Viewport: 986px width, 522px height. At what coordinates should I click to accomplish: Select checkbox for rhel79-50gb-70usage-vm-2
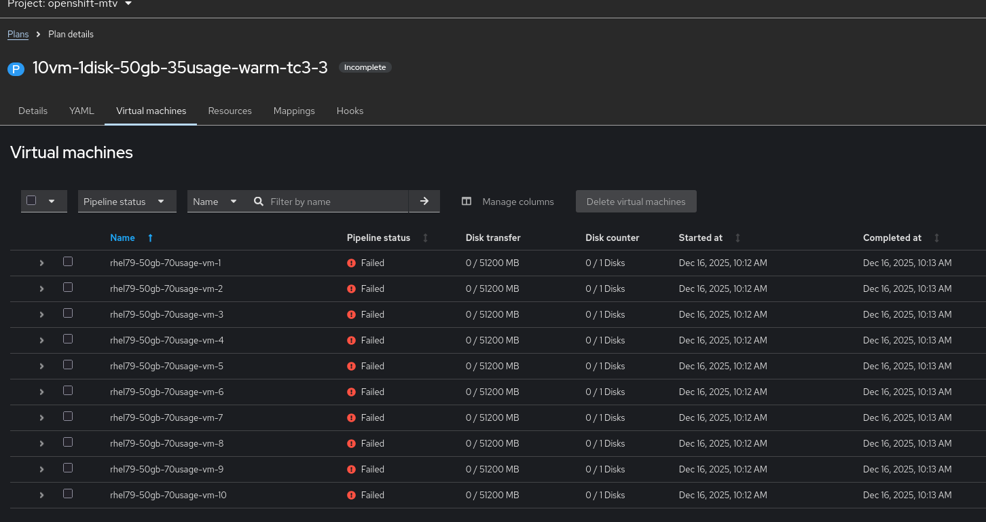68,288
